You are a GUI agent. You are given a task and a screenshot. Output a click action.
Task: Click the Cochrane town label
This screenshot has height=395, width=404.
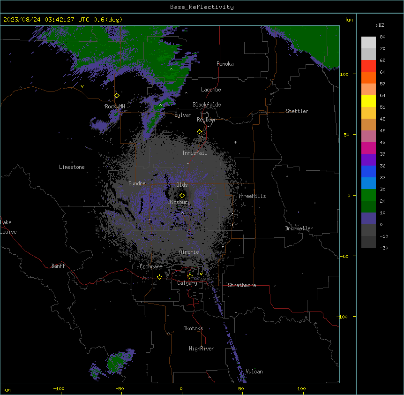click(151, 266)
